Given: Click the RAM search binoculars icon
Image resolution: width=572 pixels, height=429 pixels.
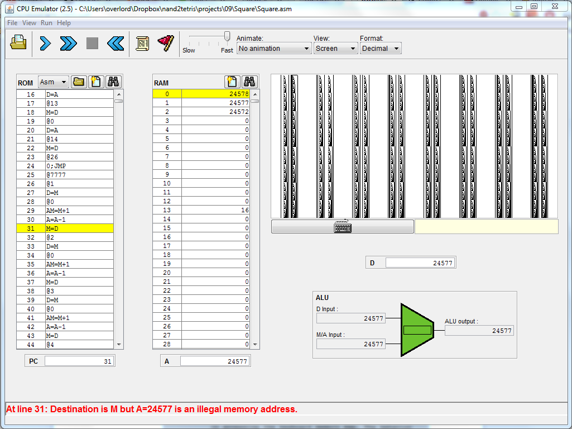Looking at the screenshot, I should tap(249, 82).
